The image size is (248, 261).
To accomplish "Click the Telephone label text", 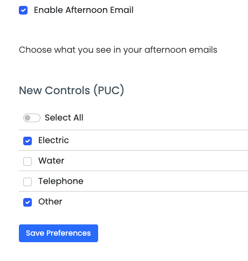I will pos(61,181).
